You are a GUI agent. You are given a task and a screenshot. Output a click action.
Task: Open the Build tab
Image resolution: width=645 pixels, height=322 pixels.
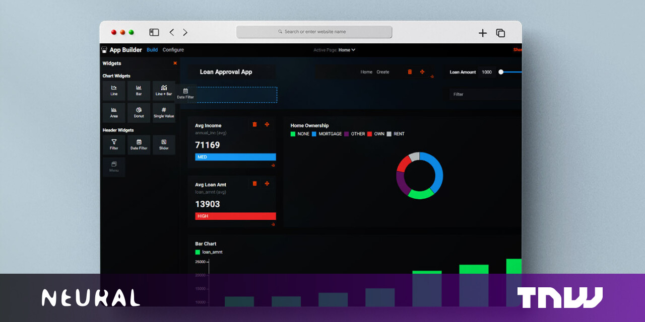click(x=152, y=50)
